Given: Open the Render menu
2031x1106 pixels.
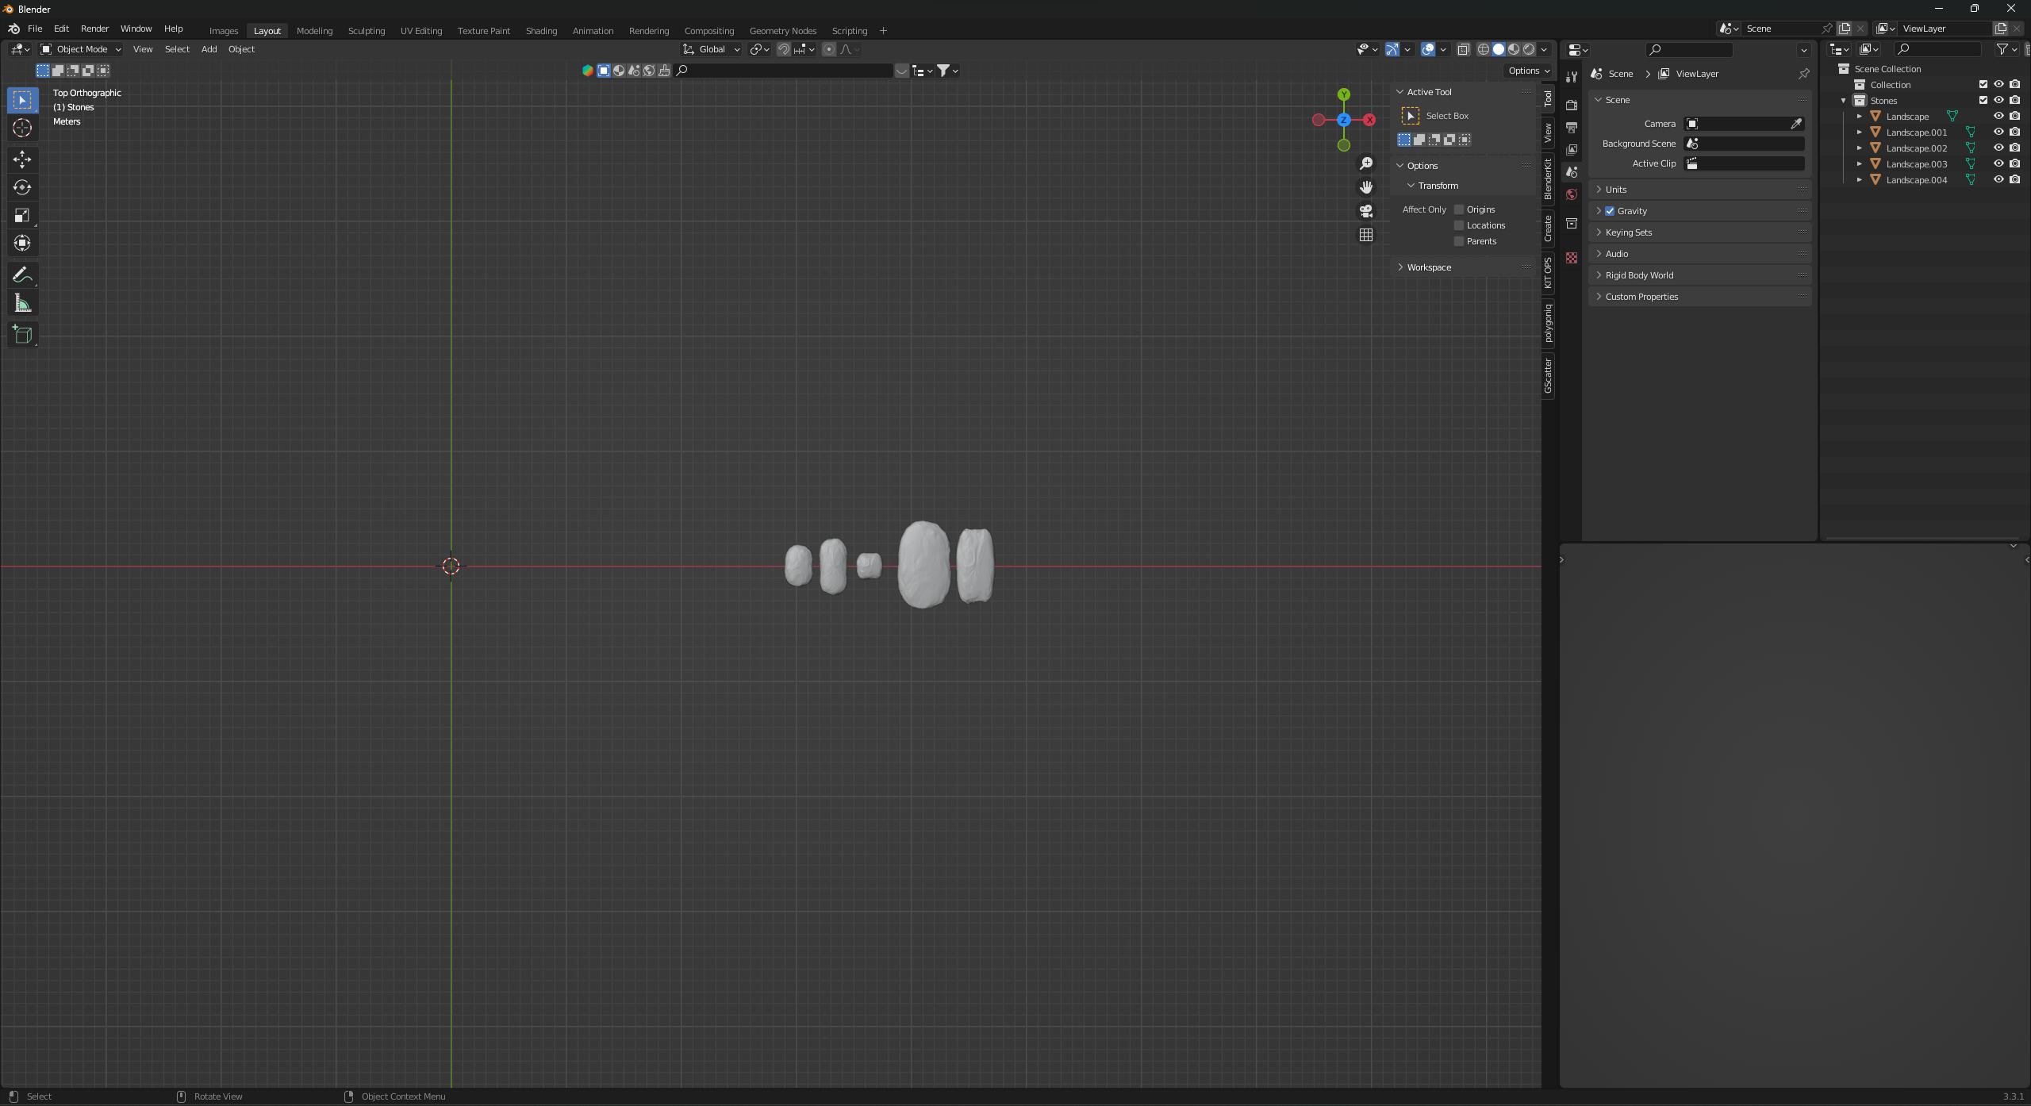Looking at the screenshot, I should point(94,29).
